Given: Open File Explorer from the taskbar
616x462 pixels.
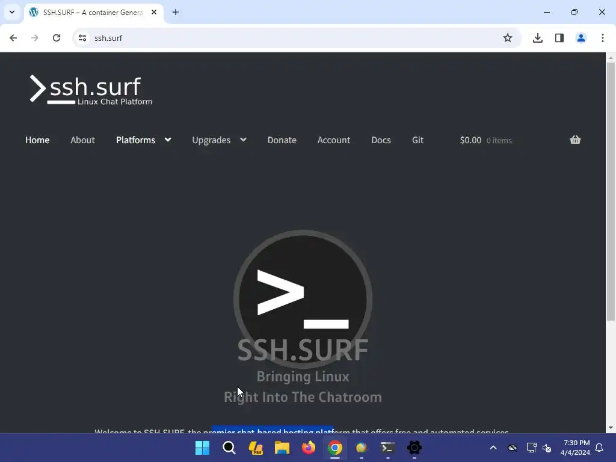Looking at the screenshot, I should (282, 448).
